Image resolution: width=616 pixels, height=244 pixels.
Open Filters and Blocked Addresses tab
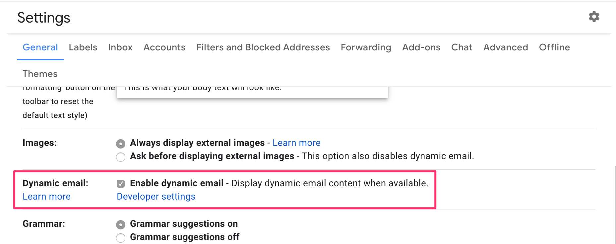263,47
